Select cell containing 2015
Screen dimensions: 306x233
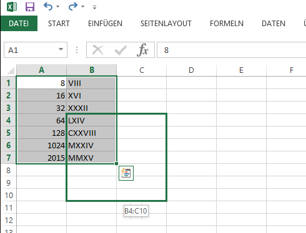(x=42, y=158)
